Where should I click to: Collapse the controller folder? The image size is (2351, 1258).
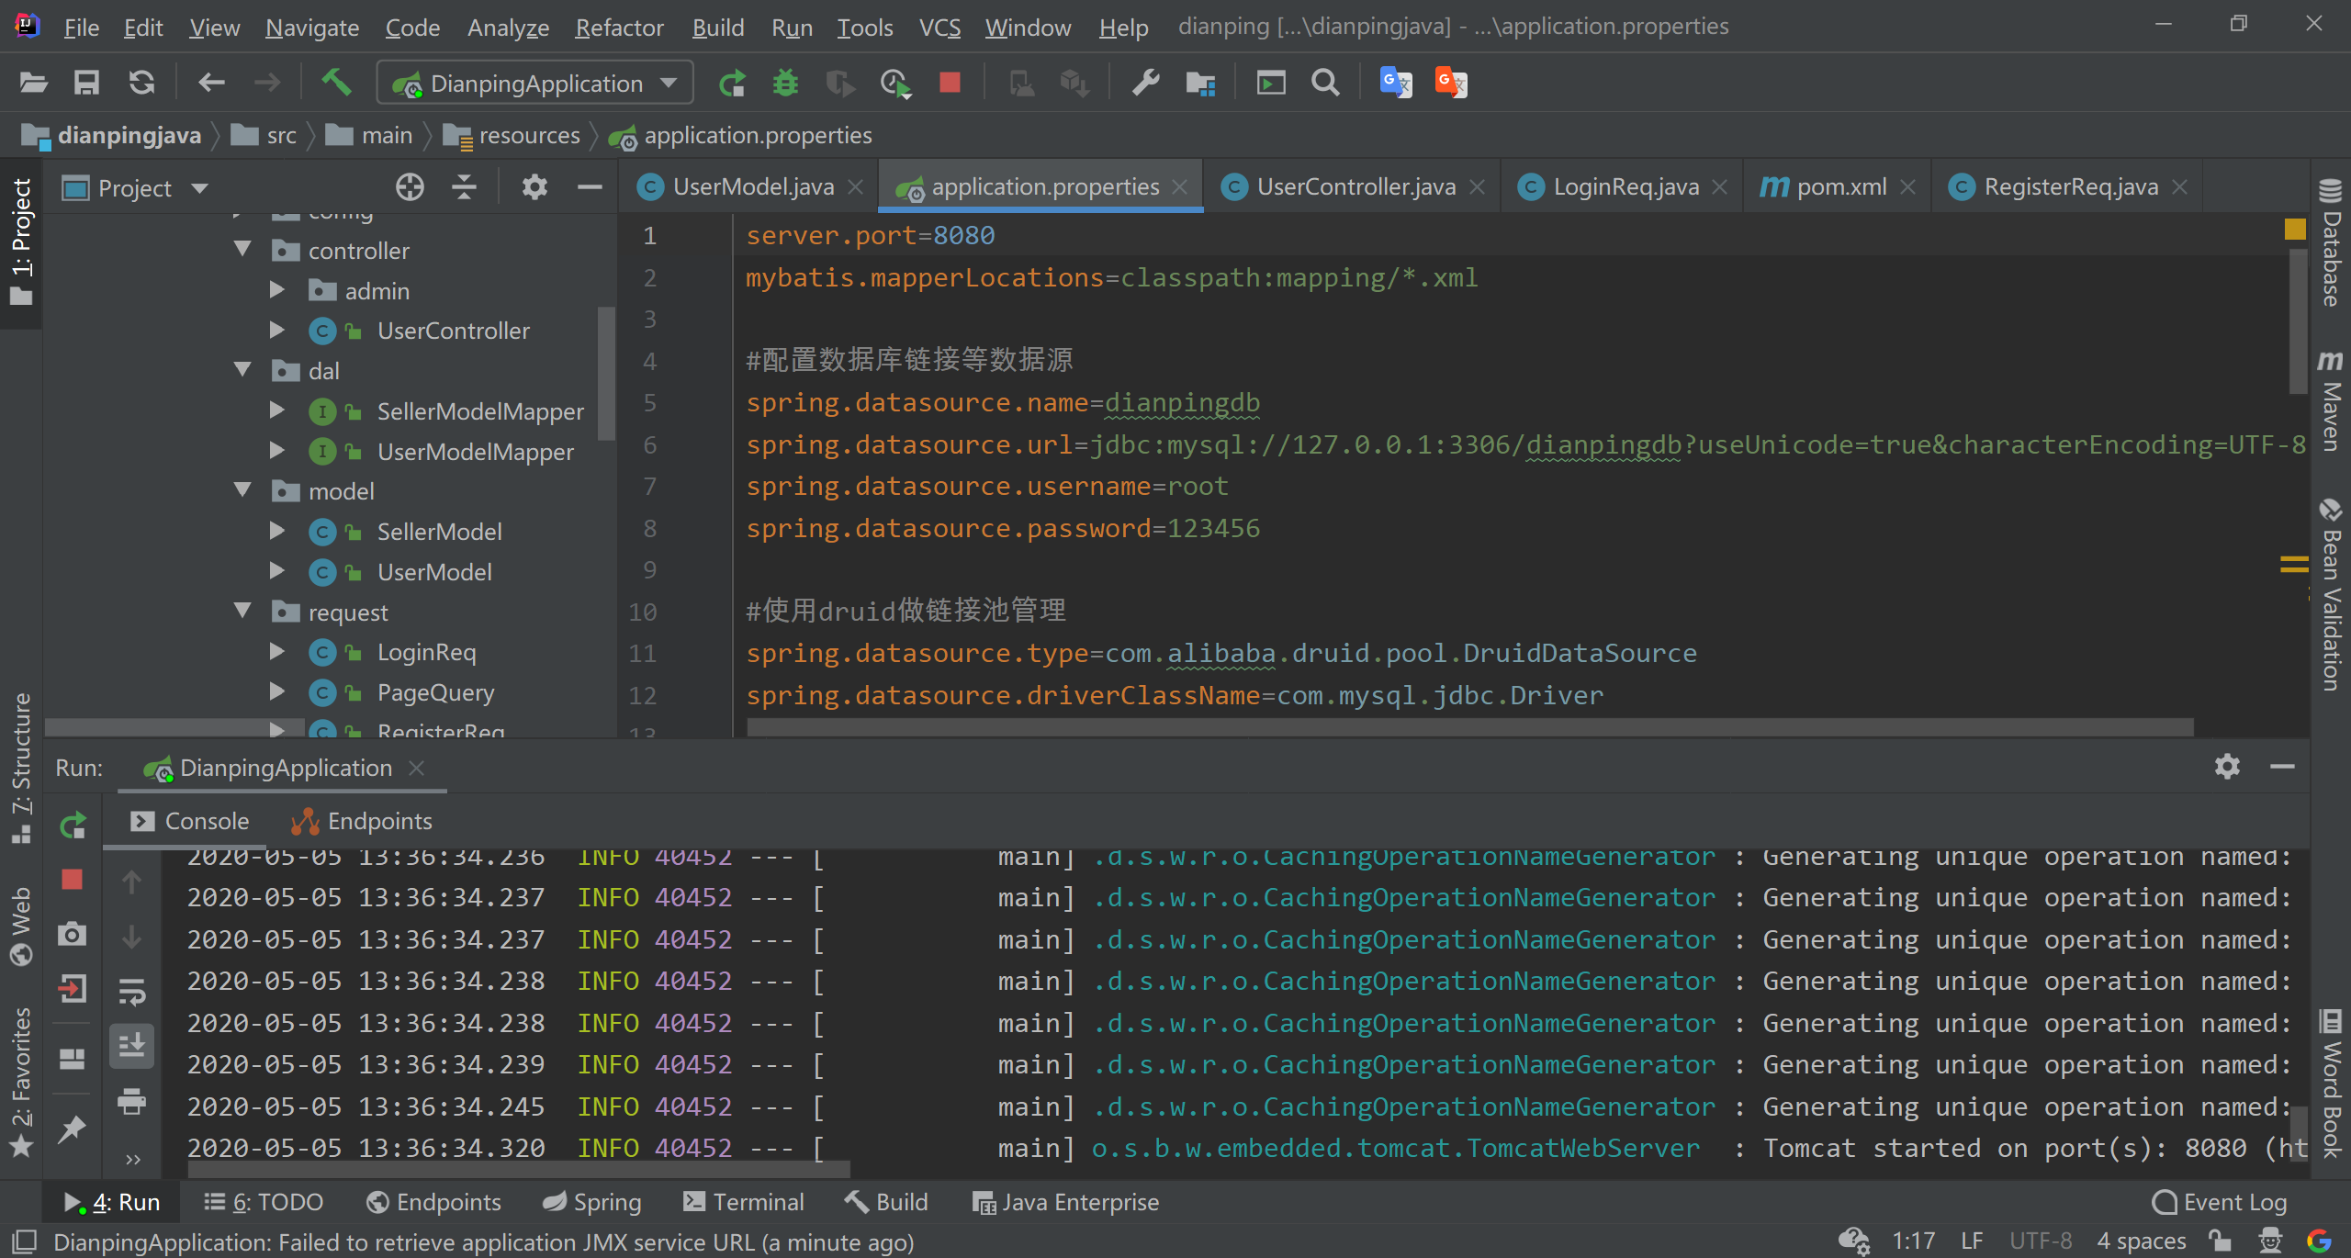242,250
